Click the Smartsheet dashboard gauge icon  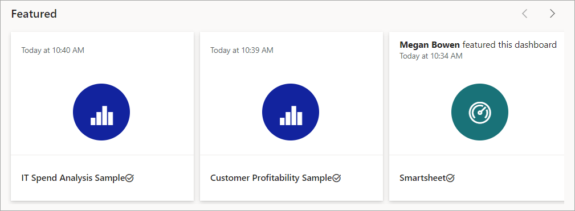coord(480,112)
